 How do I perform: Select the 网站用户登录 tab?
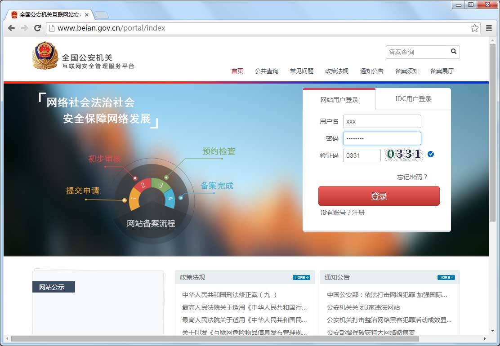tap(339, 100)
